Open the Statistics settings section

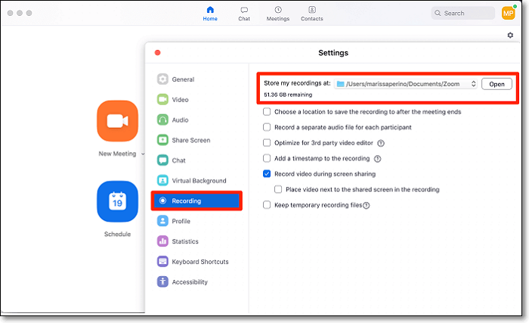pyautogui.click(x=184, y=241)
